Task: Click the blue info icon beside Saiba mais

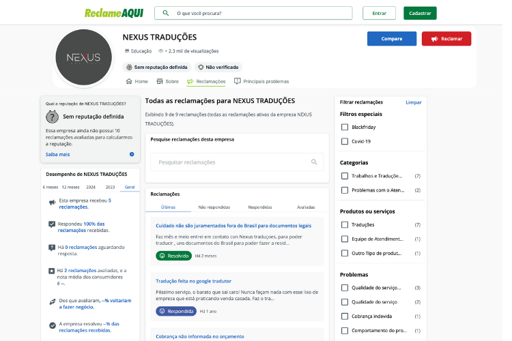Action: 132,154
